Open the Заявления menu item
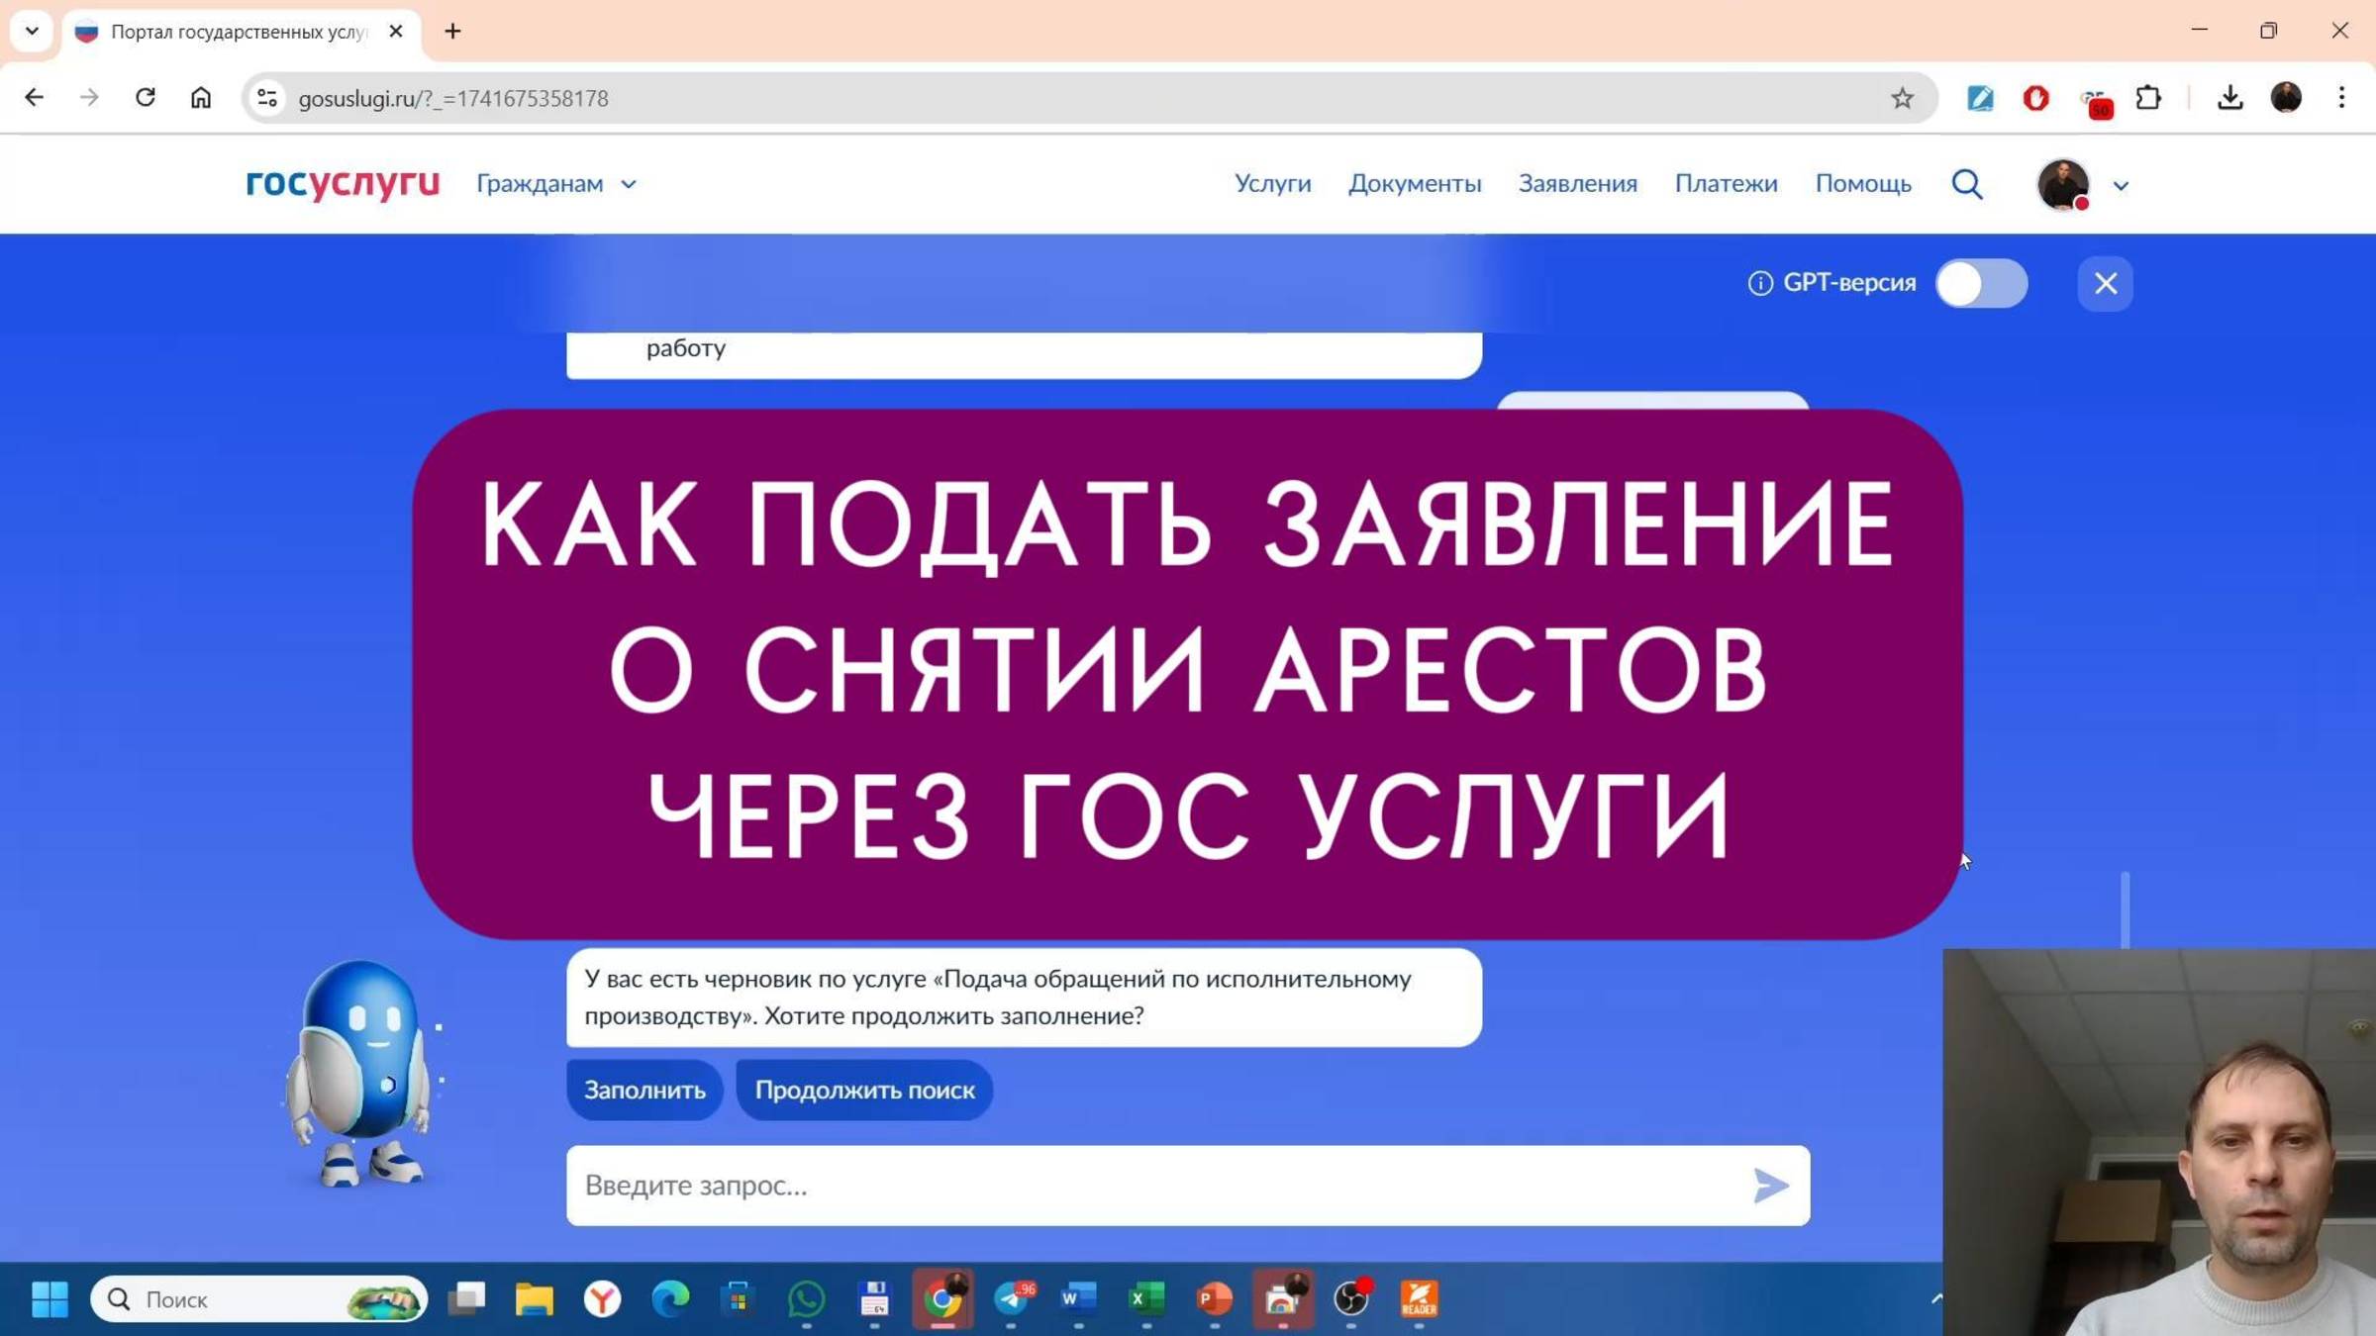The height and width of the screenshot is (1336, 2376). (x=1577, y=184)
